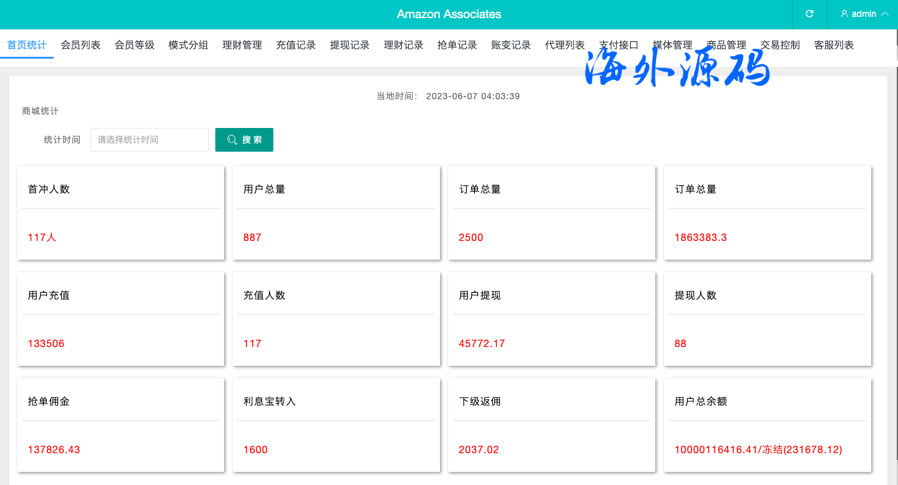898x485 pixels.
Task: Switch to the 提现记录 tab
Action: pyautogui.click(x=349, y=45)
